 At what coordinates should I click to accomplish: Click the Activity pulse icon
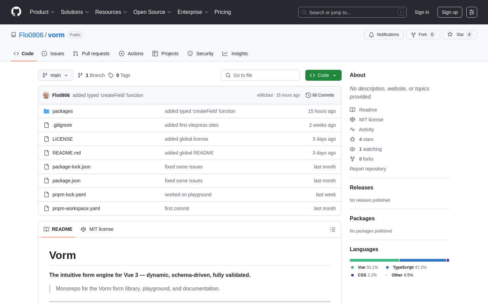352,129
